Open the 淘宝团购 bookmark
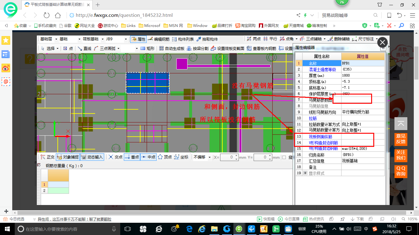Screen dimensions: 419x235 pyautogui.click(x=245, y=26)
